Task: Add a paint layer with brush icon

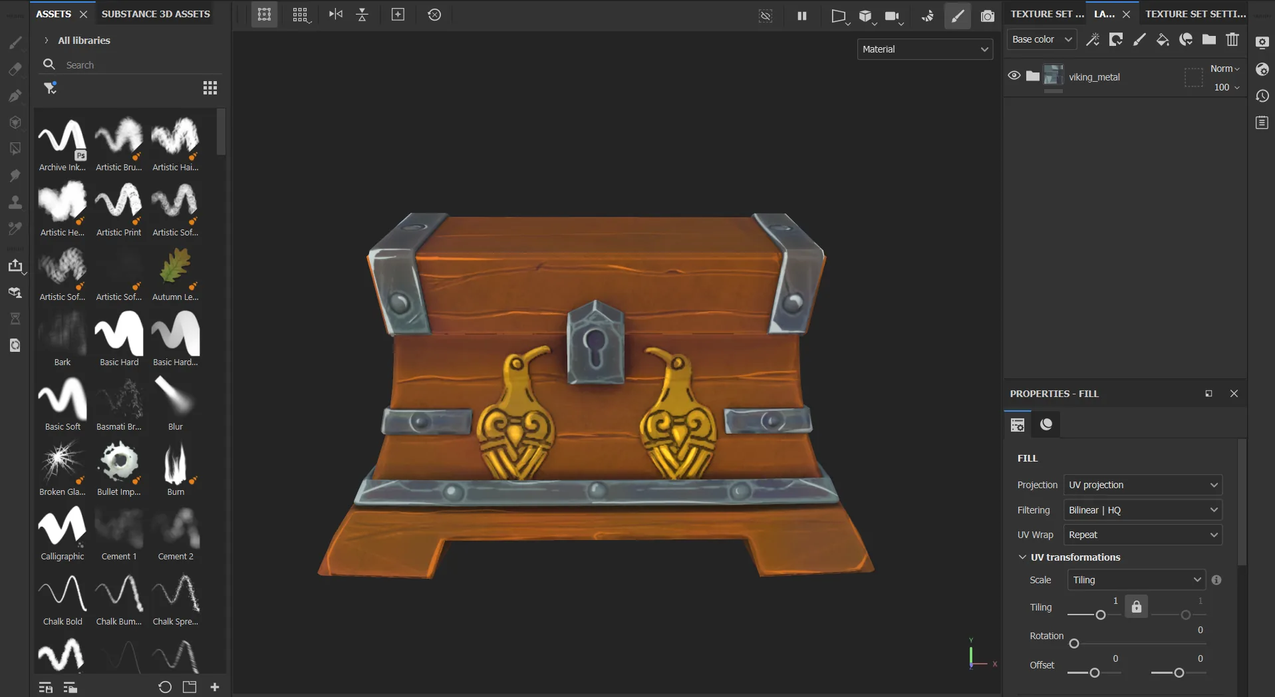Action: pos(1139,40)
